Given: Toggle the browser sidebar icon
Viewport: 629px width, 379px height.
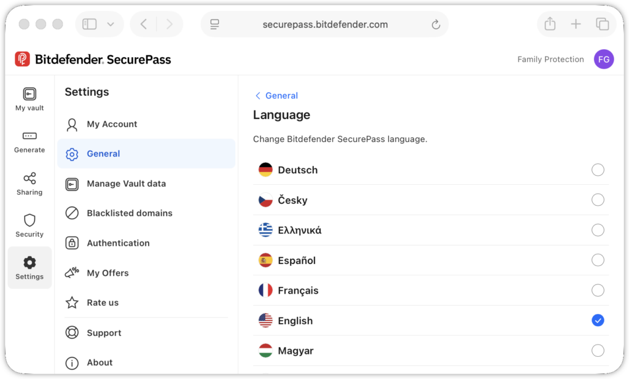Looking at the screenshot, I should pos(90,24).
